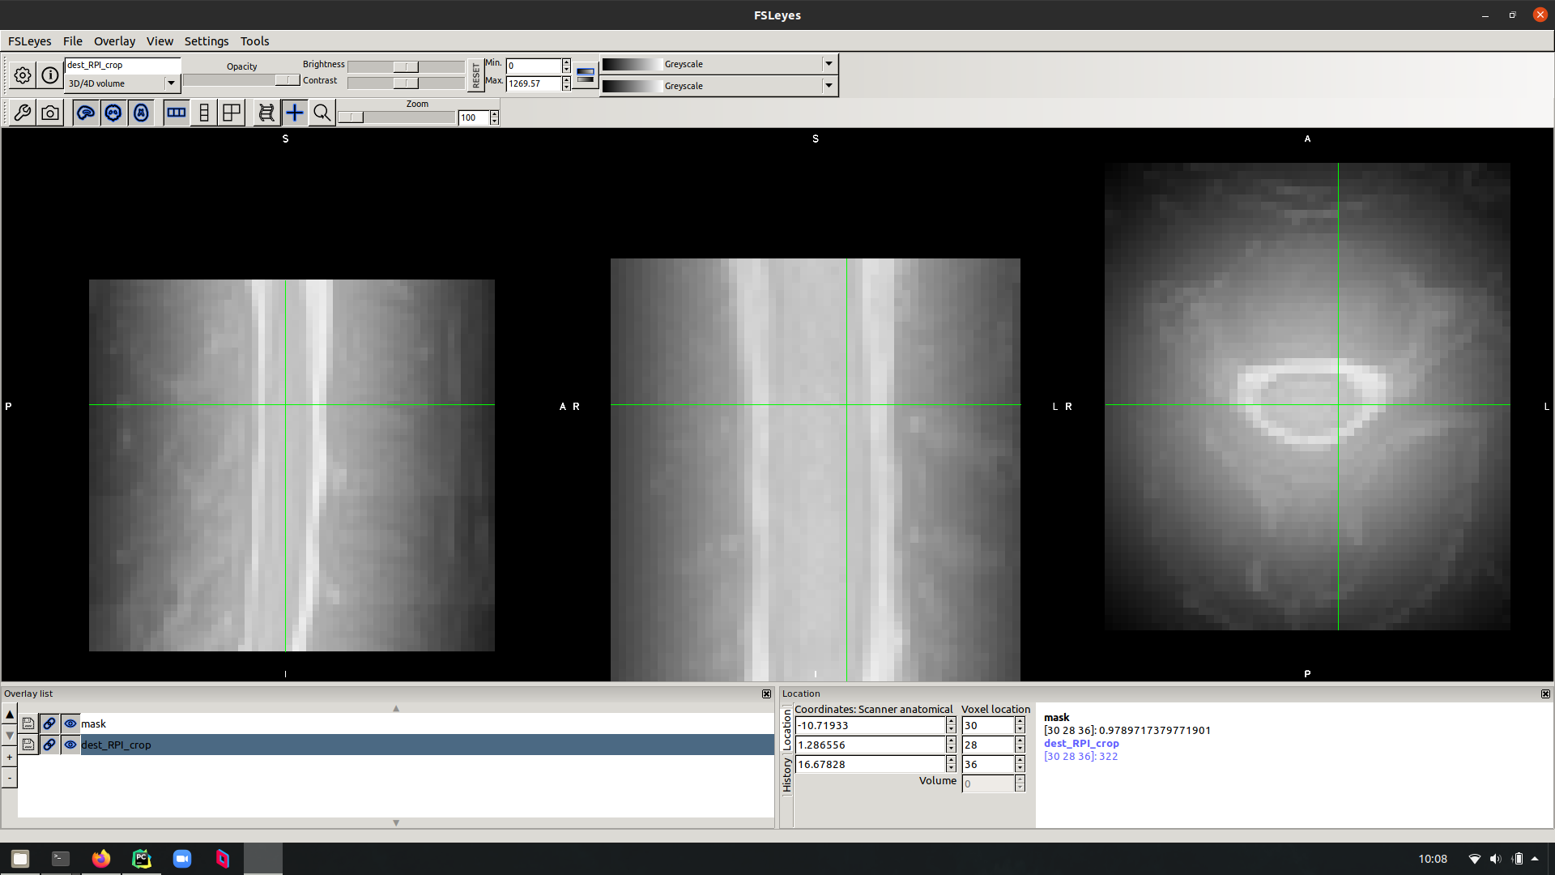1555x875 pixels.
Task: Click the overlay information icon
Action: 50,75
